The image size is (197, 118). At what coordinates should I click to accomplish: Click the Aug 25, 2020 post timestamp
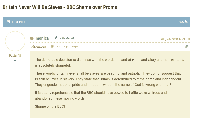175,39
